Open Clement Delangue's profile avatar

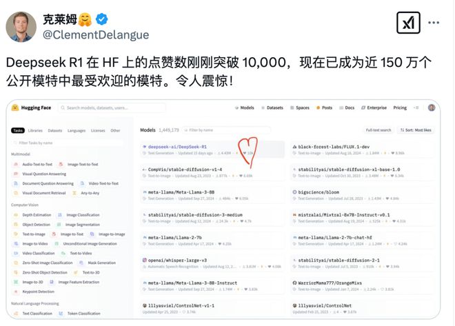tap(21, 27)
